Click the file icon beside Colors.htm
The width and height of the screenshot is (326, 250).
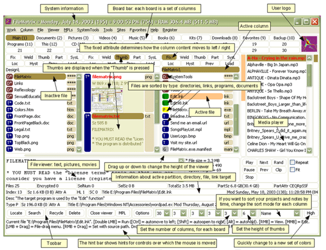[10, 110]
